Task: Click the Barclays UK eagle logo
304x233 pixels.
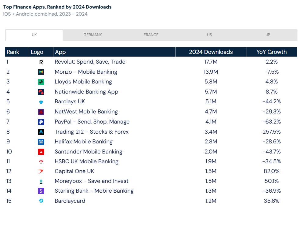Action: (41, 102)
